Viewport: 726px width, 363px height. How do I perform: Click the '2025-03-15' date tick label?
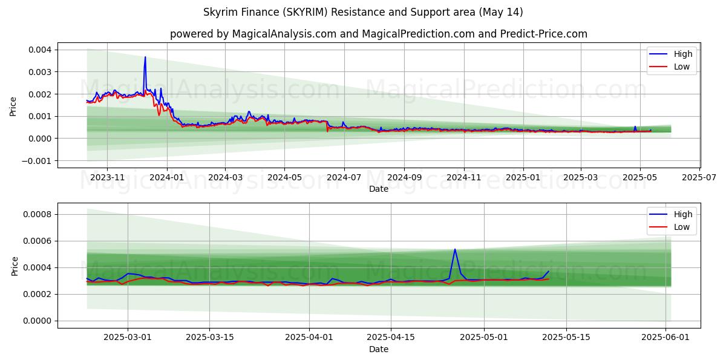[x=209, y=338]
